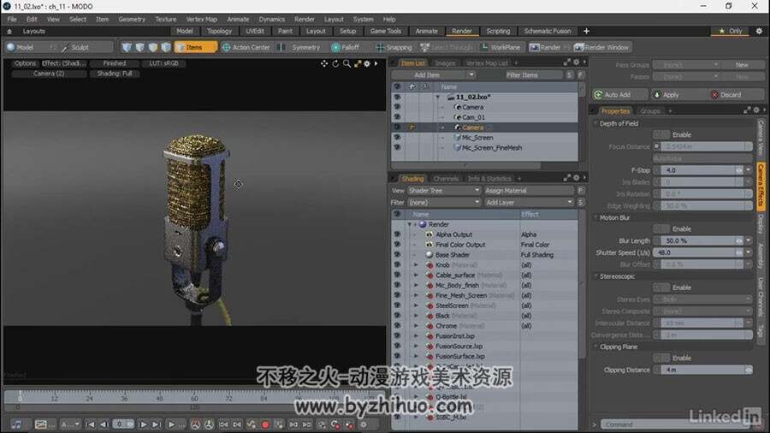Viewport: 770px width, 433px height.
Task: Step to the previous frame
Action: 104,424
